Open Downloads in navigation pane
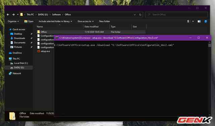Image resolution: width=215 pixels, height=126 pixels. click(18, 38)
